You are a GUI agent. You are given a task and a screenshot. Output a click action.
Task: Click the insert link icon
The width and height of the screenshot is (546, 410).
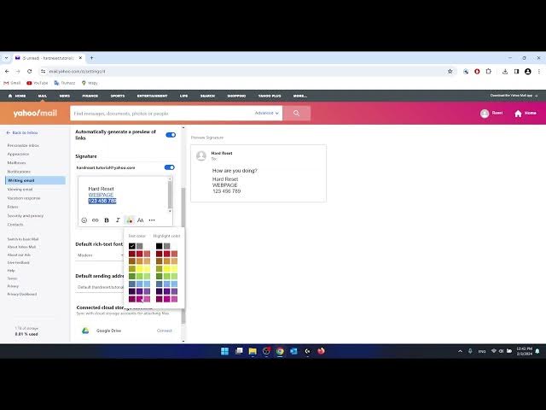coord(96,220)
